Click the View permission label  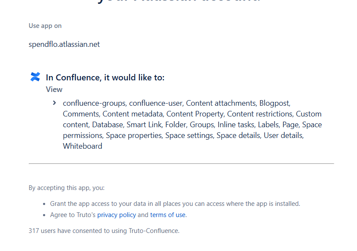[x=54, y=89]
